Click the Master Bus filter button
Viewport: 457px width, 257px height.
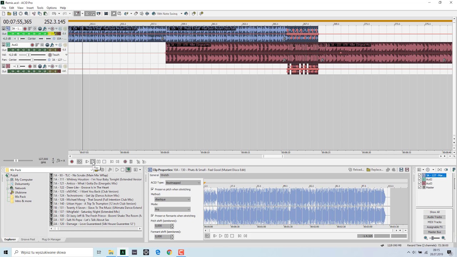tap(435, 232)
